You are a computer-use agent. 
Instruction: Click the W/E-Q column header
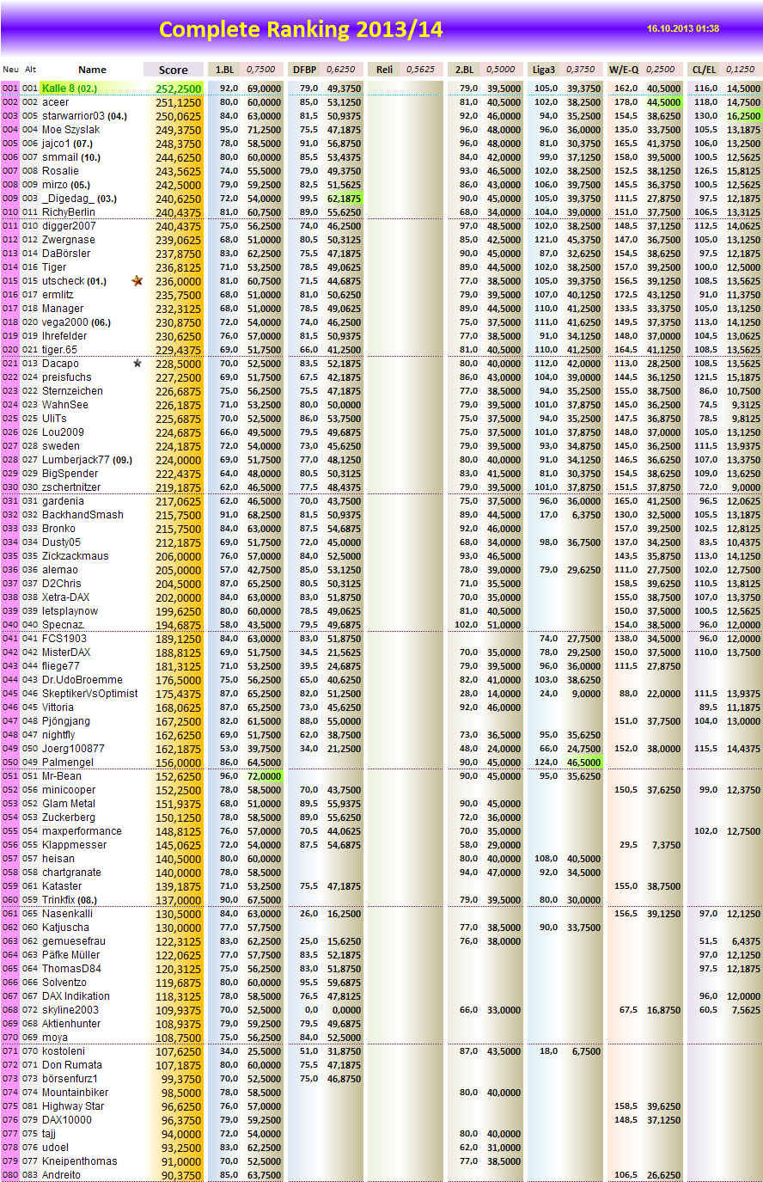pos(625,70)
